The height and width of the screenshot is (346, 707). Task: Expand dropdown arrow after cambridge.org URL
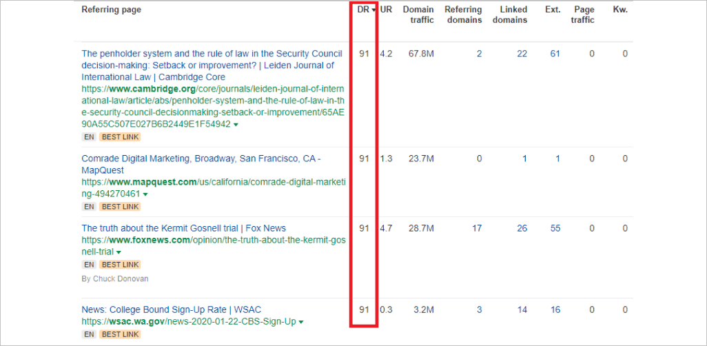236,125
